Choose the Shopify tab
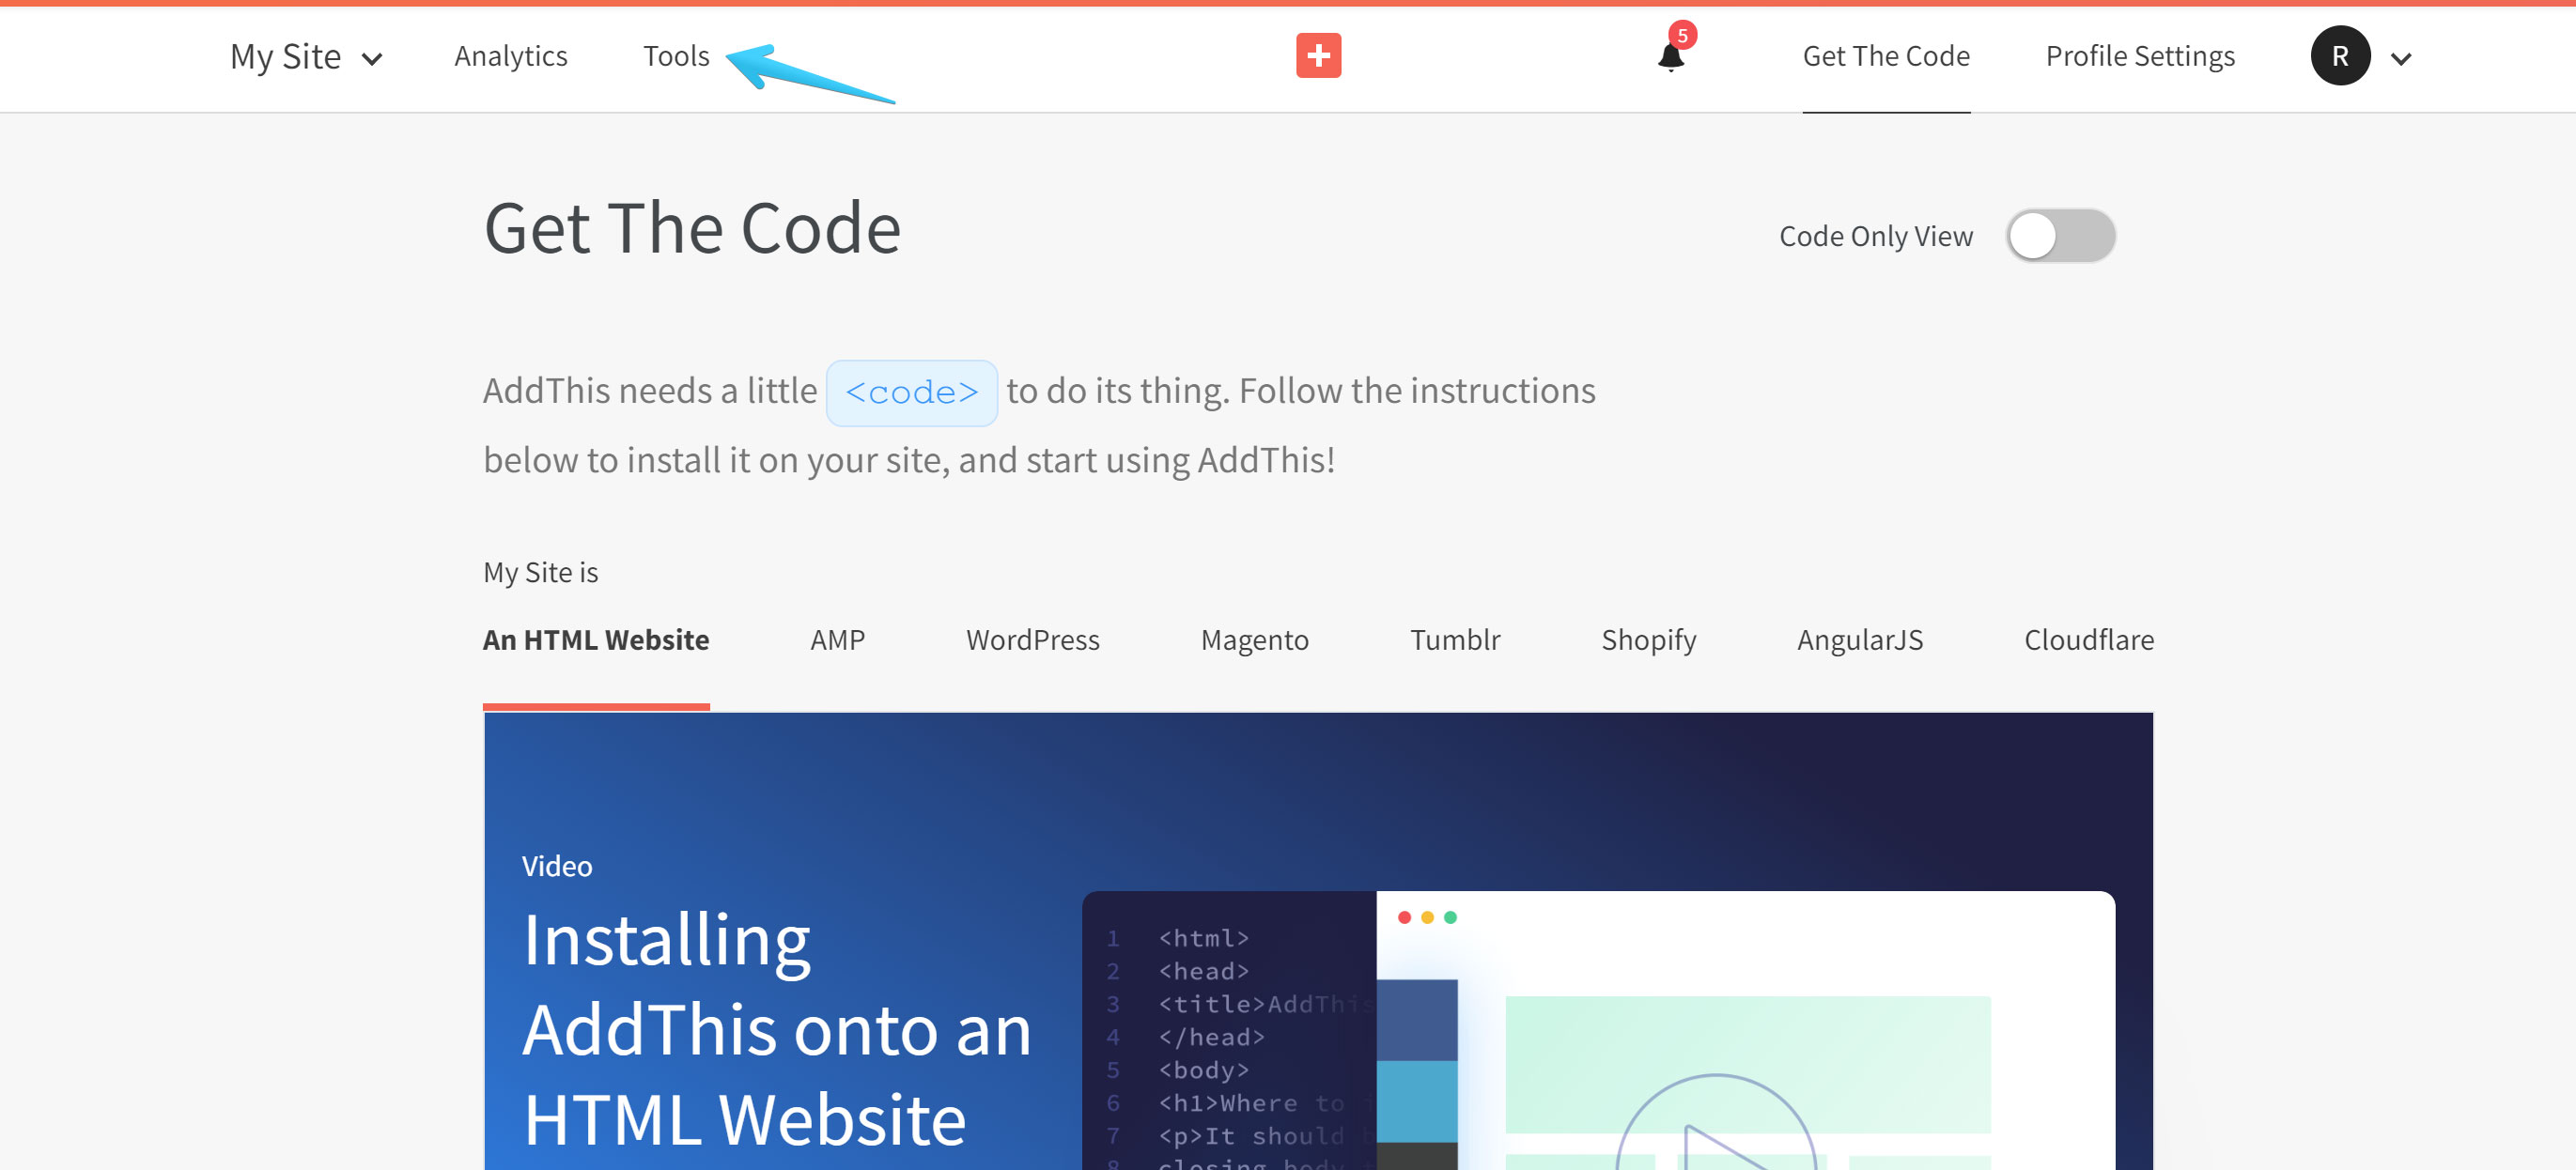Image resolution: width=2576 pixels, height=1170 pixels. click(1648, 639)
